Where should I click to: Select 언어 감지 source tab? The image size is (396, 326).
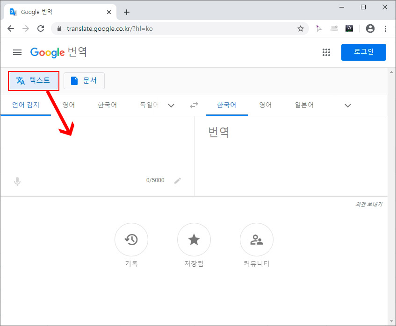coord(26,105)
